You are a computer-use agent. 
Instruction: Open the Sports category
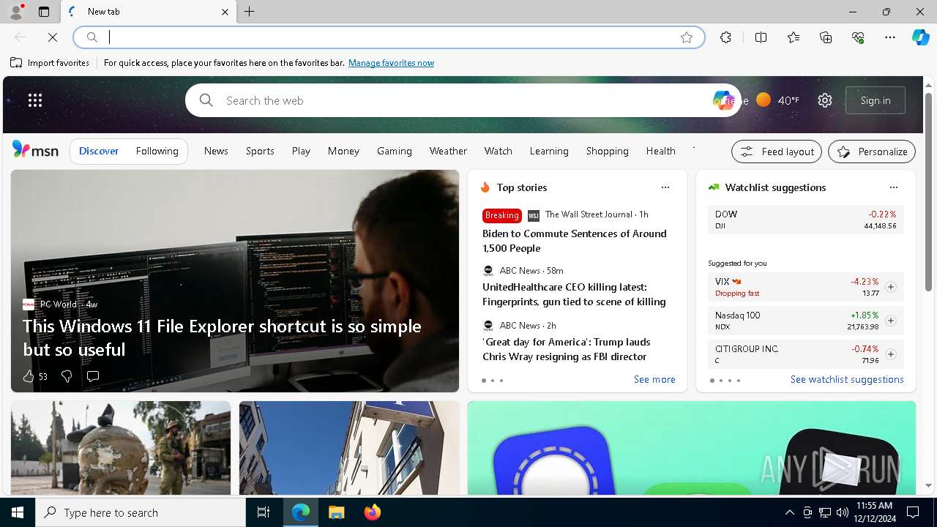click(x=260, y=151)
